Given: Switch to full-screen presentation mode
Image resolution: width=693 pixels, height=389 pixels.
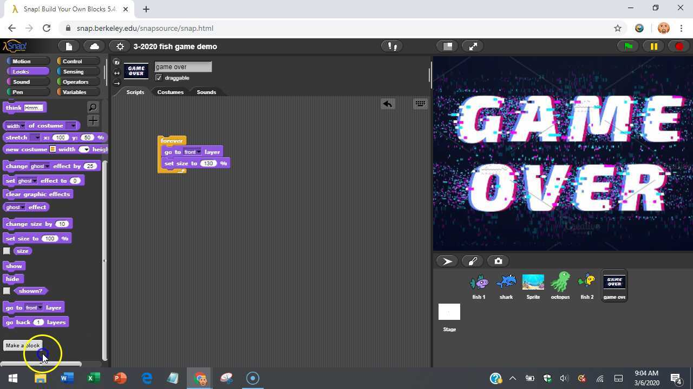Looking at the screenshot, I should point(473,46).
